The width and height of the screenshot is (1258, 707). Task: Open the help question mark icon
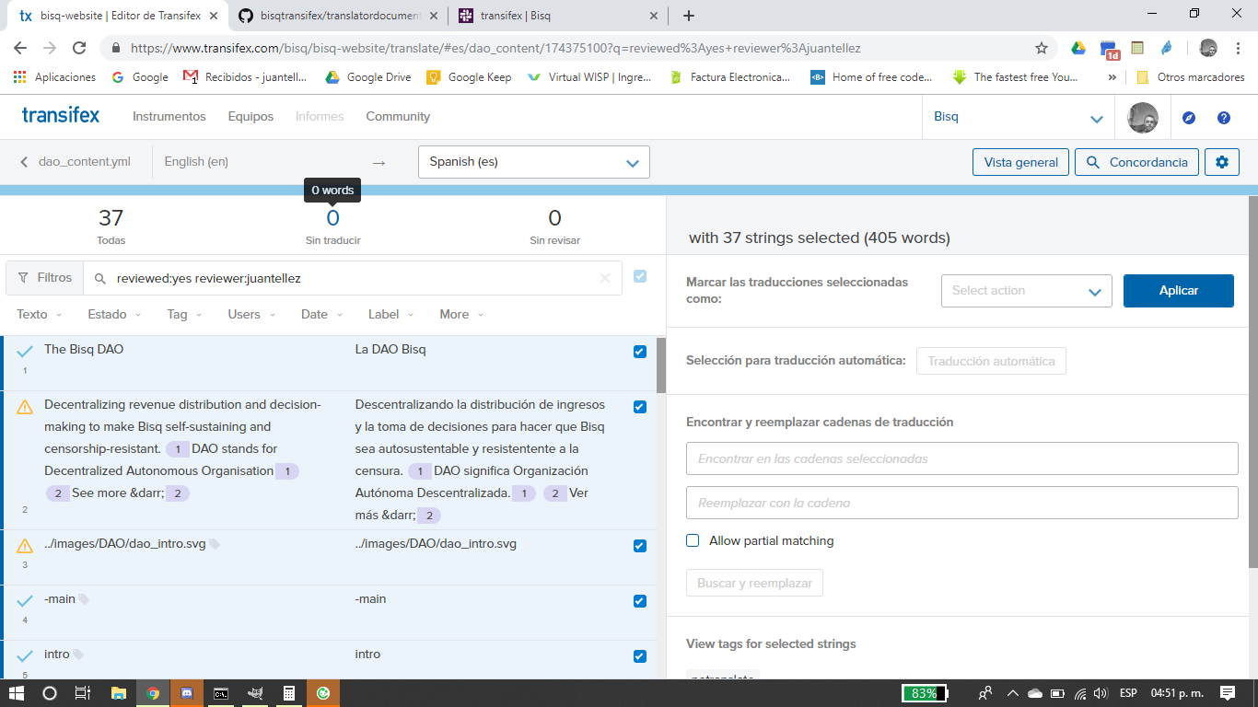[x=1224, y=118]
